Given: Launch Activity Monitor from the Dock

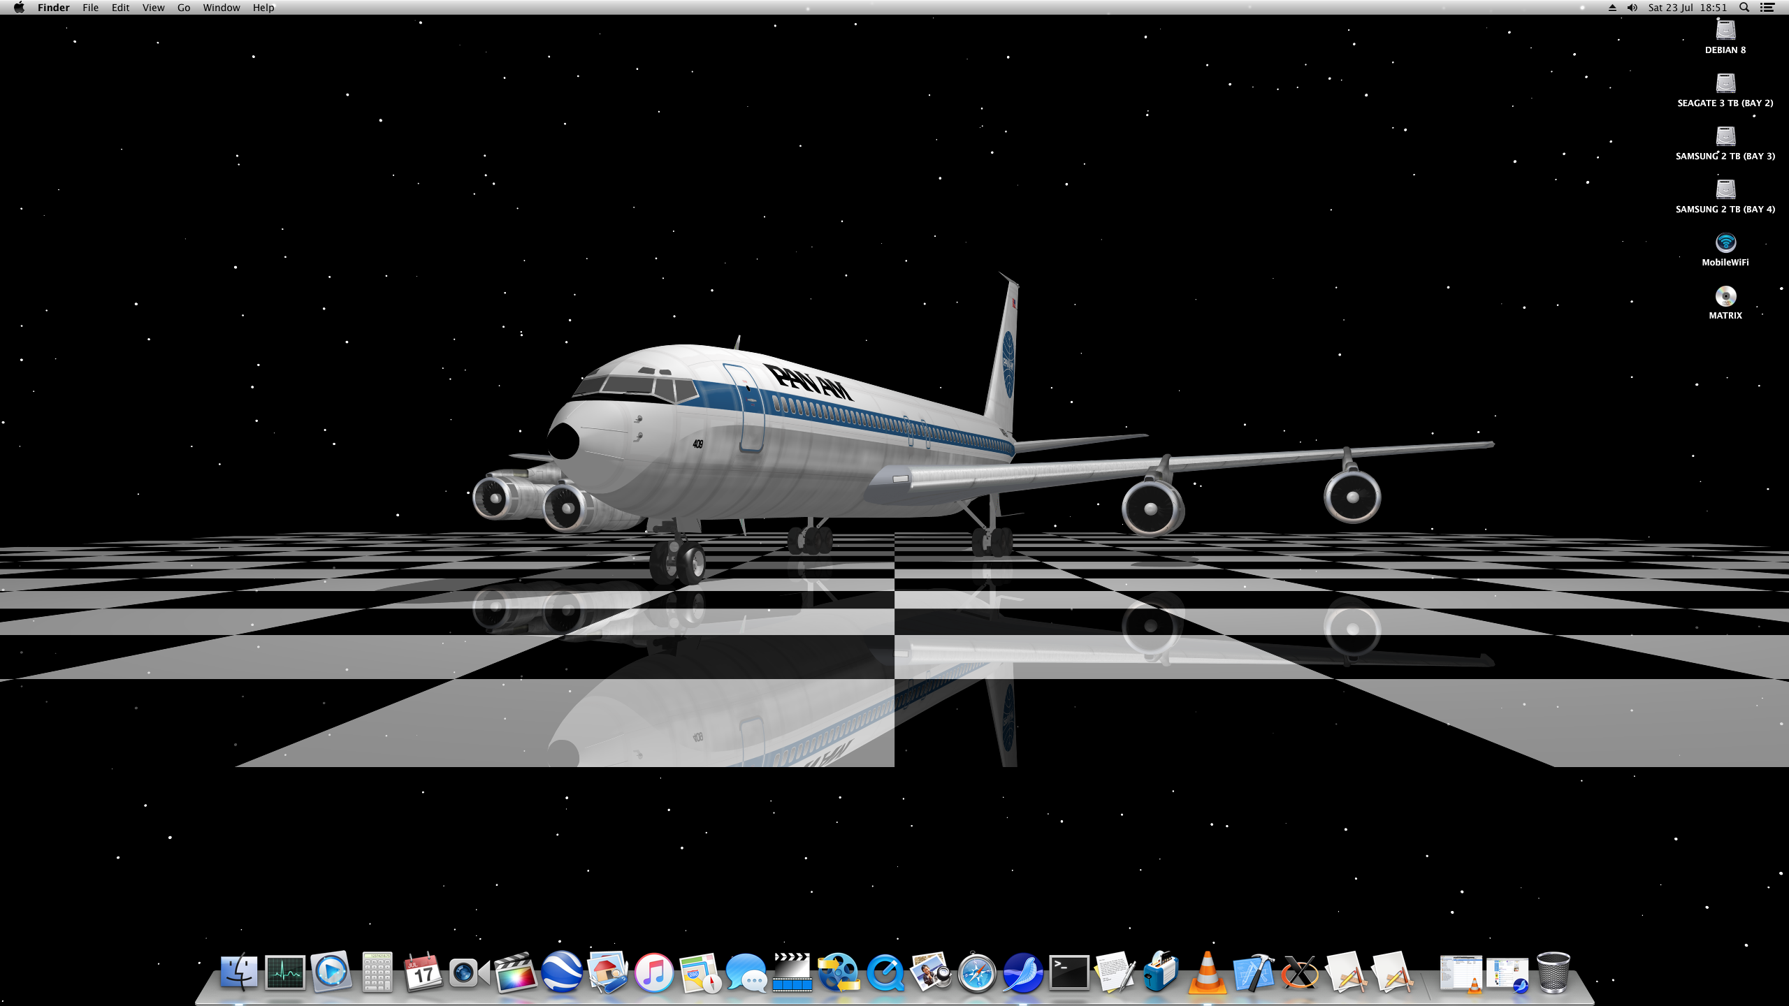Looking at the screenshot, I should pyautogui.click(x=285, y=972).
